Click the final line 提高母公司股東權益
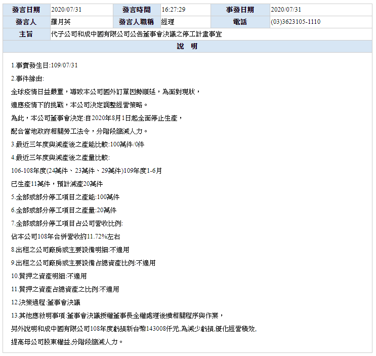376x356 pixels. tap(67, 342)
